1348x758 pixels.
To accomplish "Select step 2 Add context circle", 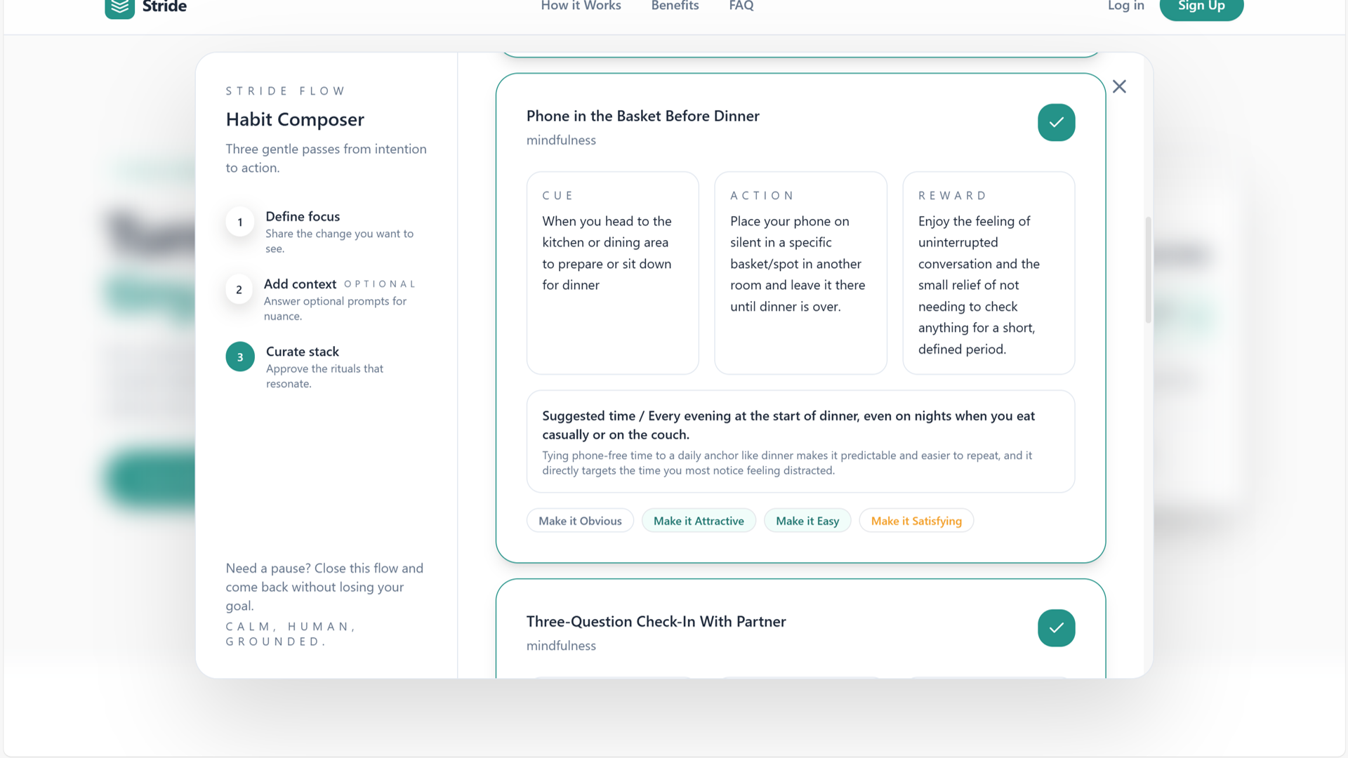I will (239, 289).
